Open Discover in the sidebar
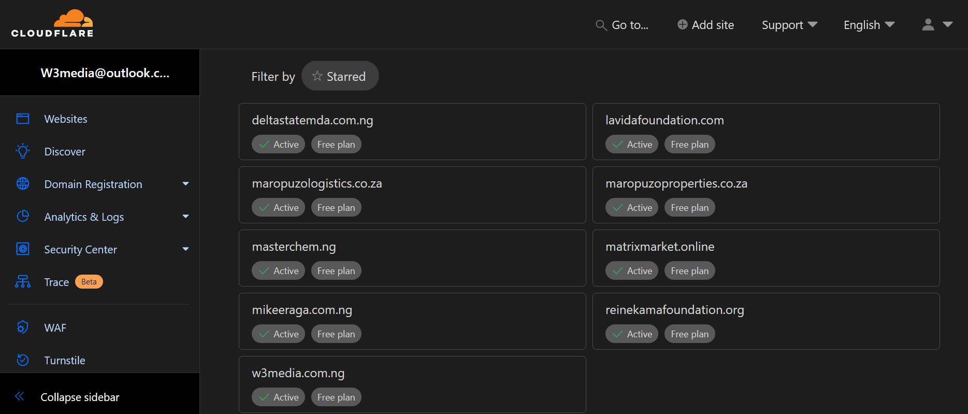This screenshot has width=968, height=414. pyautogui.click(x=65, y=151)
